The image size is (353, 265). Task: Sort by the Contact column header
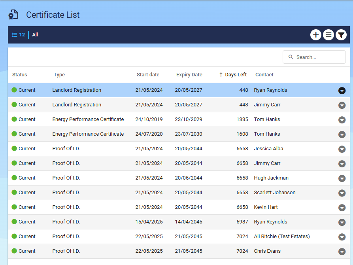264,75
